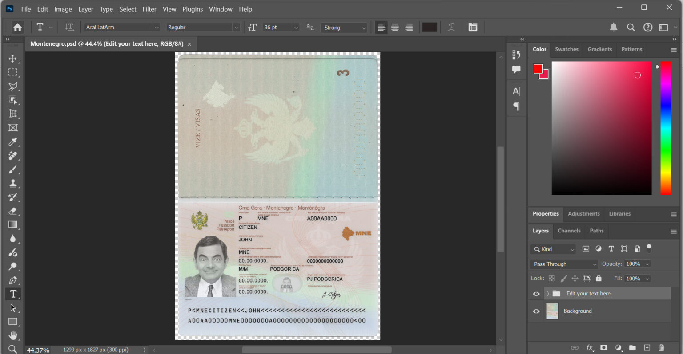This screenshot has width=683, height=354.
Task: Click the Home button in options bar
Action: coord(17,27)
